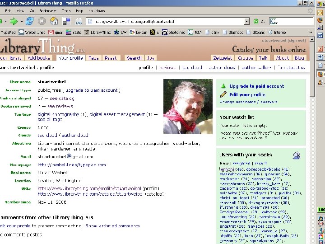Open the forward button history dropdown
The height and width of the screenshot is (244, 325).
coord(22,21)
